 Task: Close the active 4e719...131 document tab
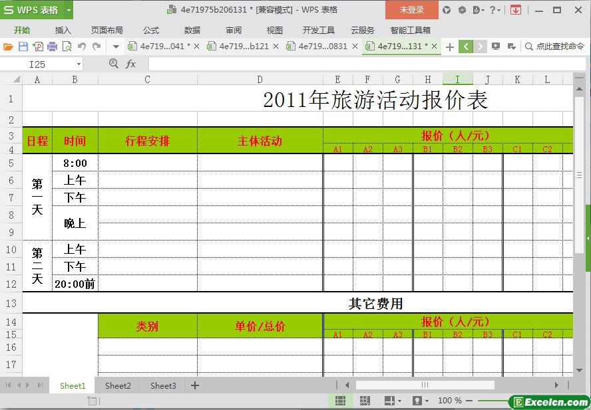click(x=434, y=47)
